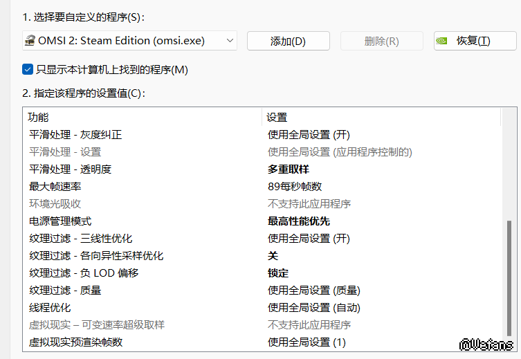Image resolution: width=521 pixels, height=359 pixels.
Task: Select the 平滑处理 - 透明度 row
Action: click(70, 169)
